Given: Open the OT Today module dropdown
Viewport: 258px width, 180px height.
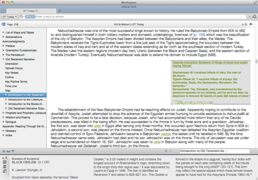Looking at the screenshot, I should point(10,17).
